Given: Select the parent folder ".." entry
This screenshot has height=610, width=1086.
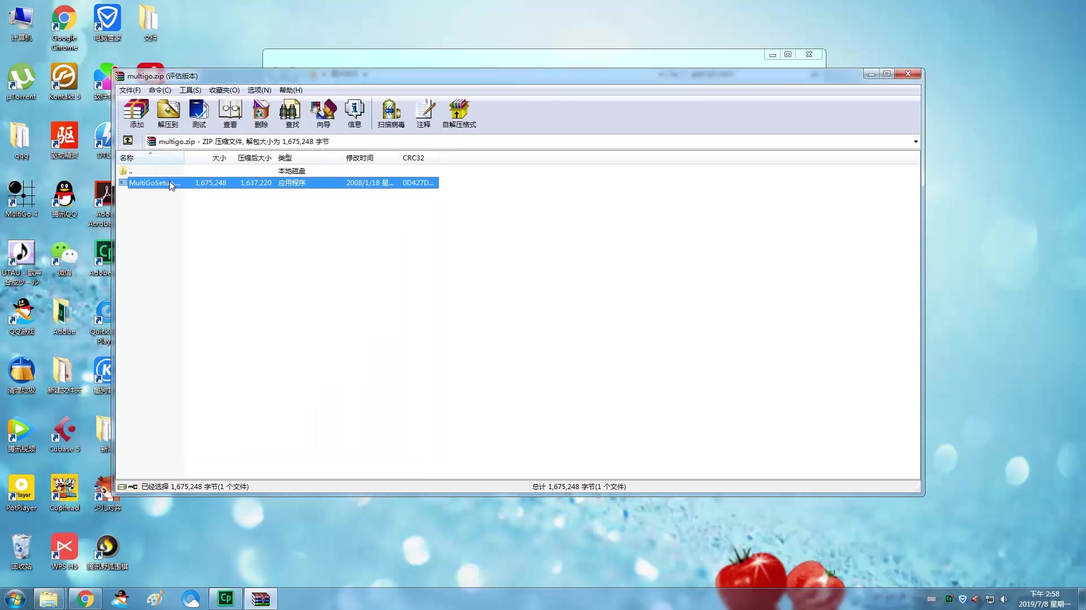Looking at the screenshot, I should point(130,171).
